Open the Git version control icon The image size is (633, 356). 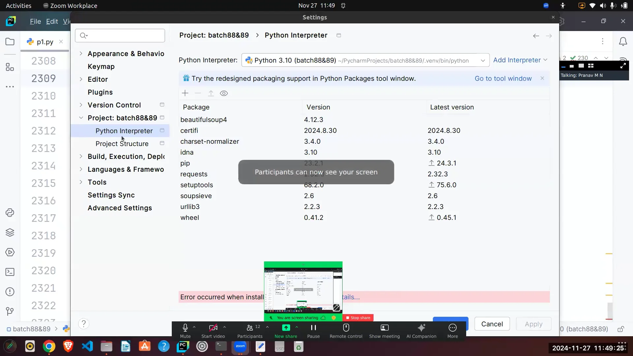pyautogui.click(x=10, y=311)
